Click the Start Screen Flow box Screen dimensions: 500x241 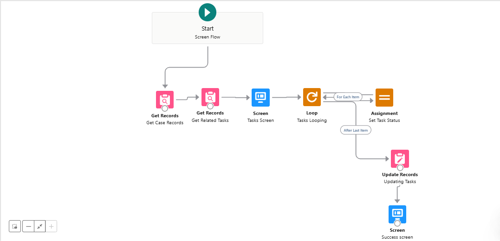click(x=208, y=32)
